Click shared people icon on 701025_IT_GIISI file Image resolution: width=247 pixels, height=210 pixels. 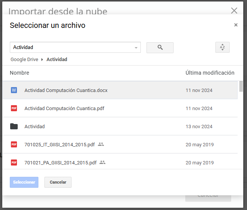[x=101, y=144]
